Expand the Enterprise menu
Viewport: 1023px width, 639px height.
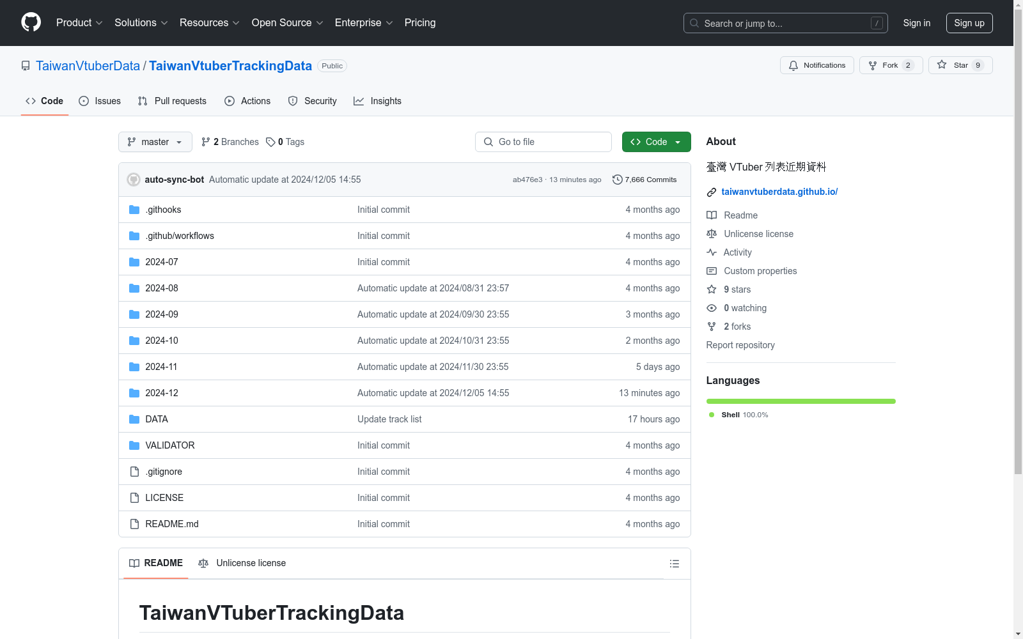[364, 22]
